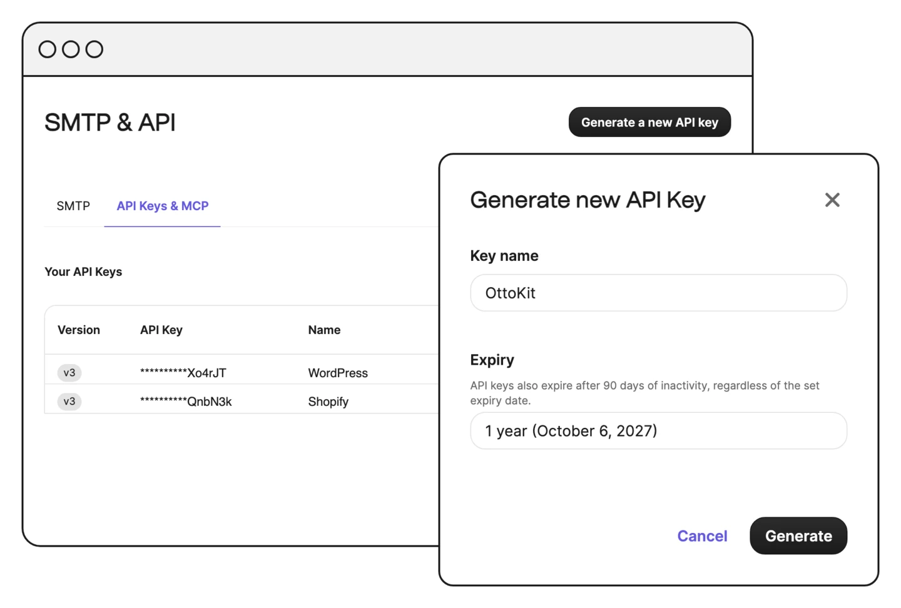Select the masked key ending QnbN3k
The image size is (901, 608).
point(186,402)
